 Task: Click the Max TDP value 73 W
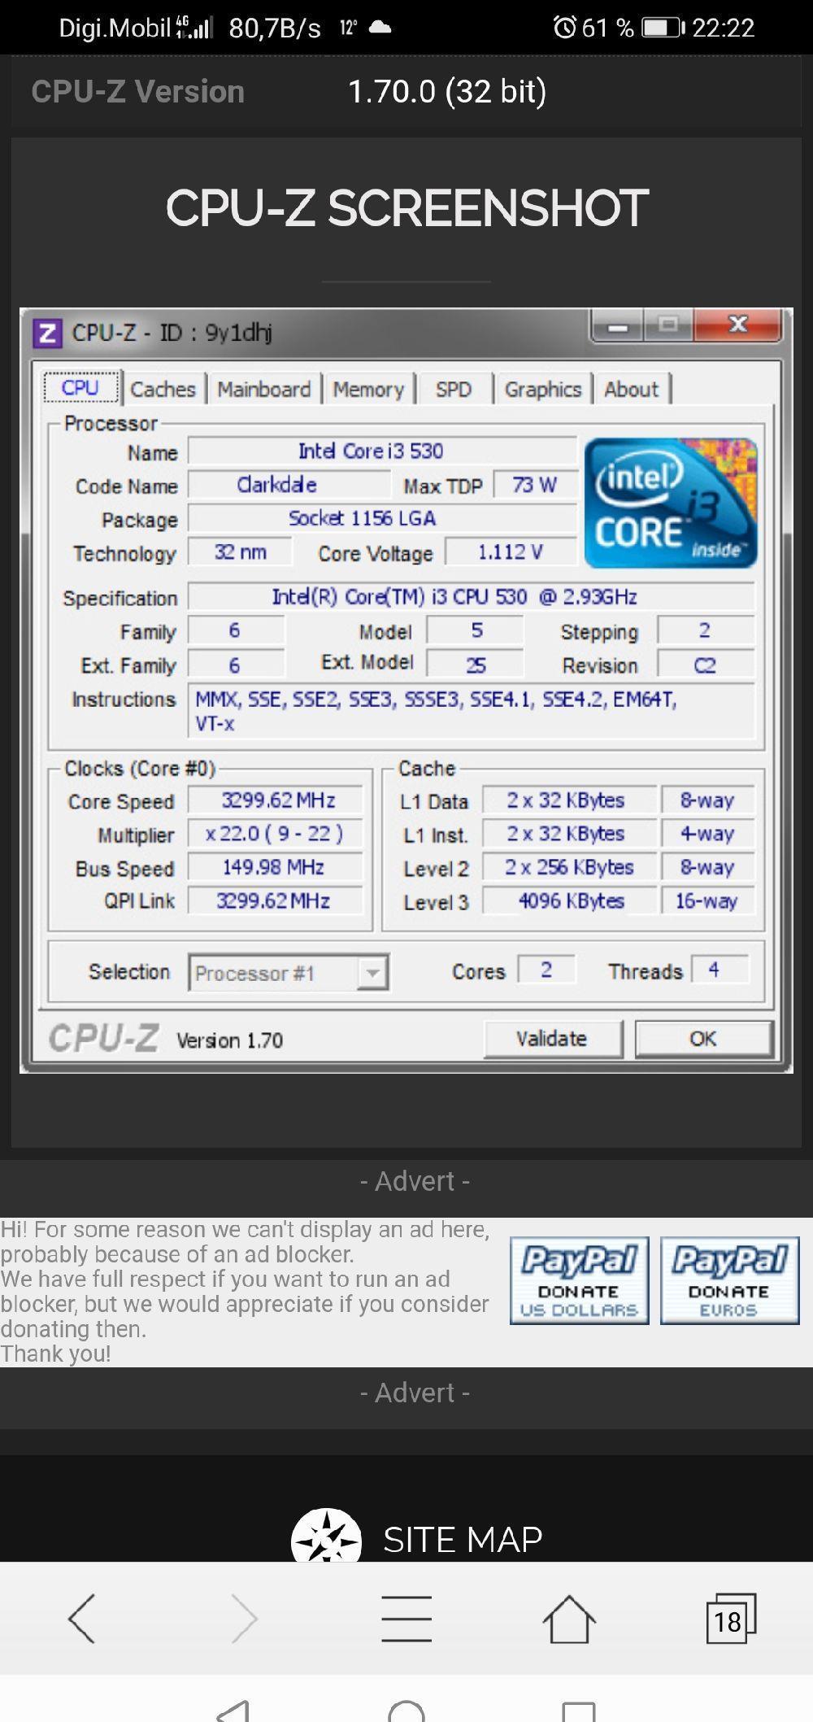[535, 486]
